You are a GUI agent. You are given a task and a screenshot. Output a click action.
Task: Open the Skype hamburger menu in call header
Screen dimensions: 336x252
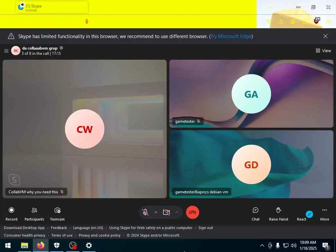click(7, 51)
